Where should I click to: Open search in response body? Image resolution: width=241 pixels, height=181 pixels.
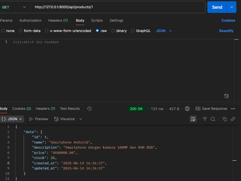[213, 119]
